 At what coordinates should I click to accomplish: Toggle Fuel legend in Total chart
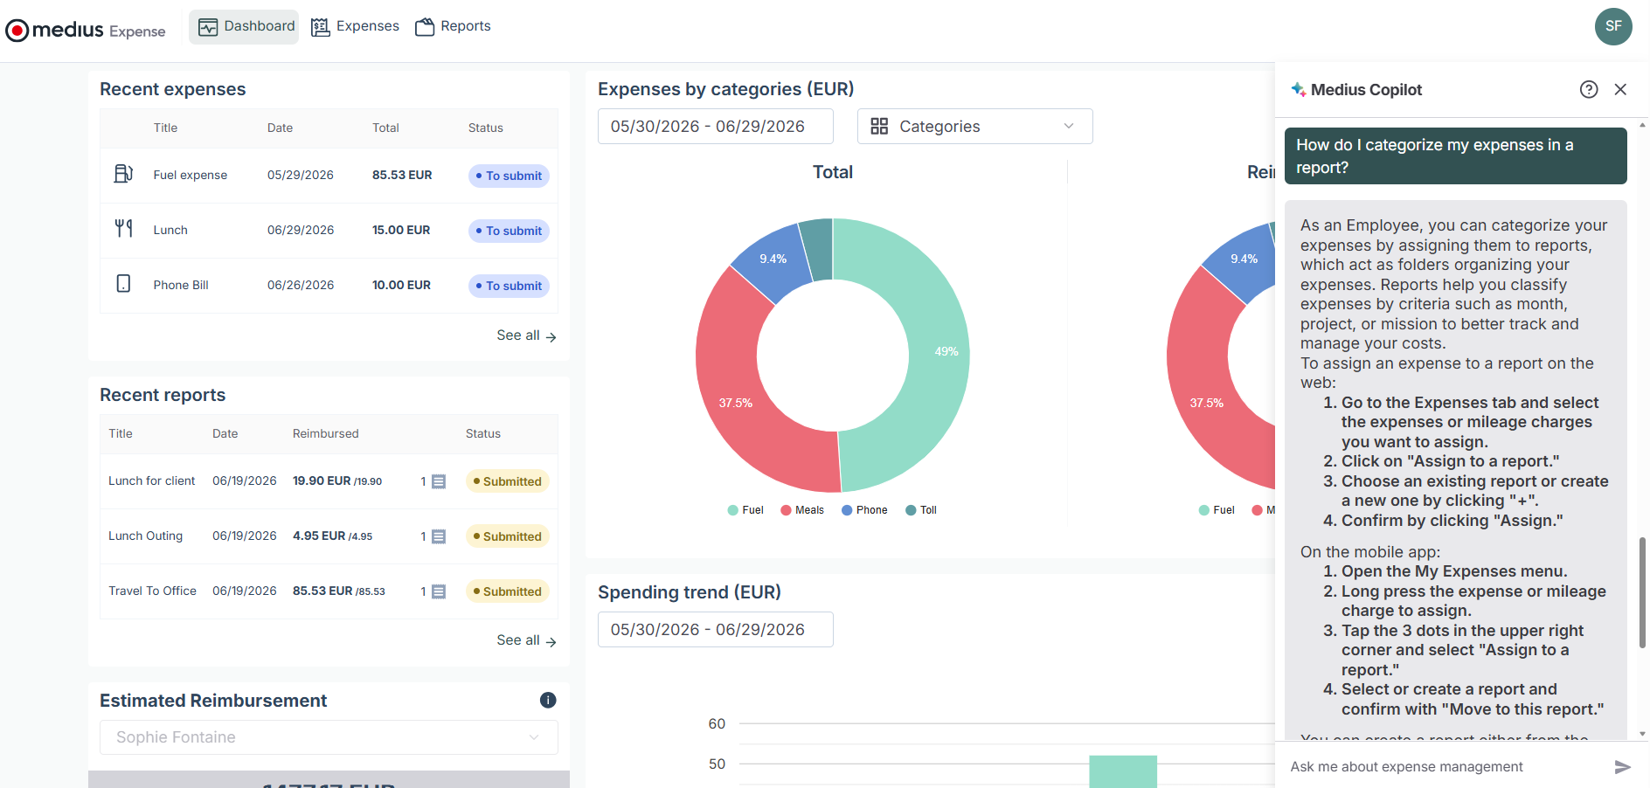tap(745, 510)
